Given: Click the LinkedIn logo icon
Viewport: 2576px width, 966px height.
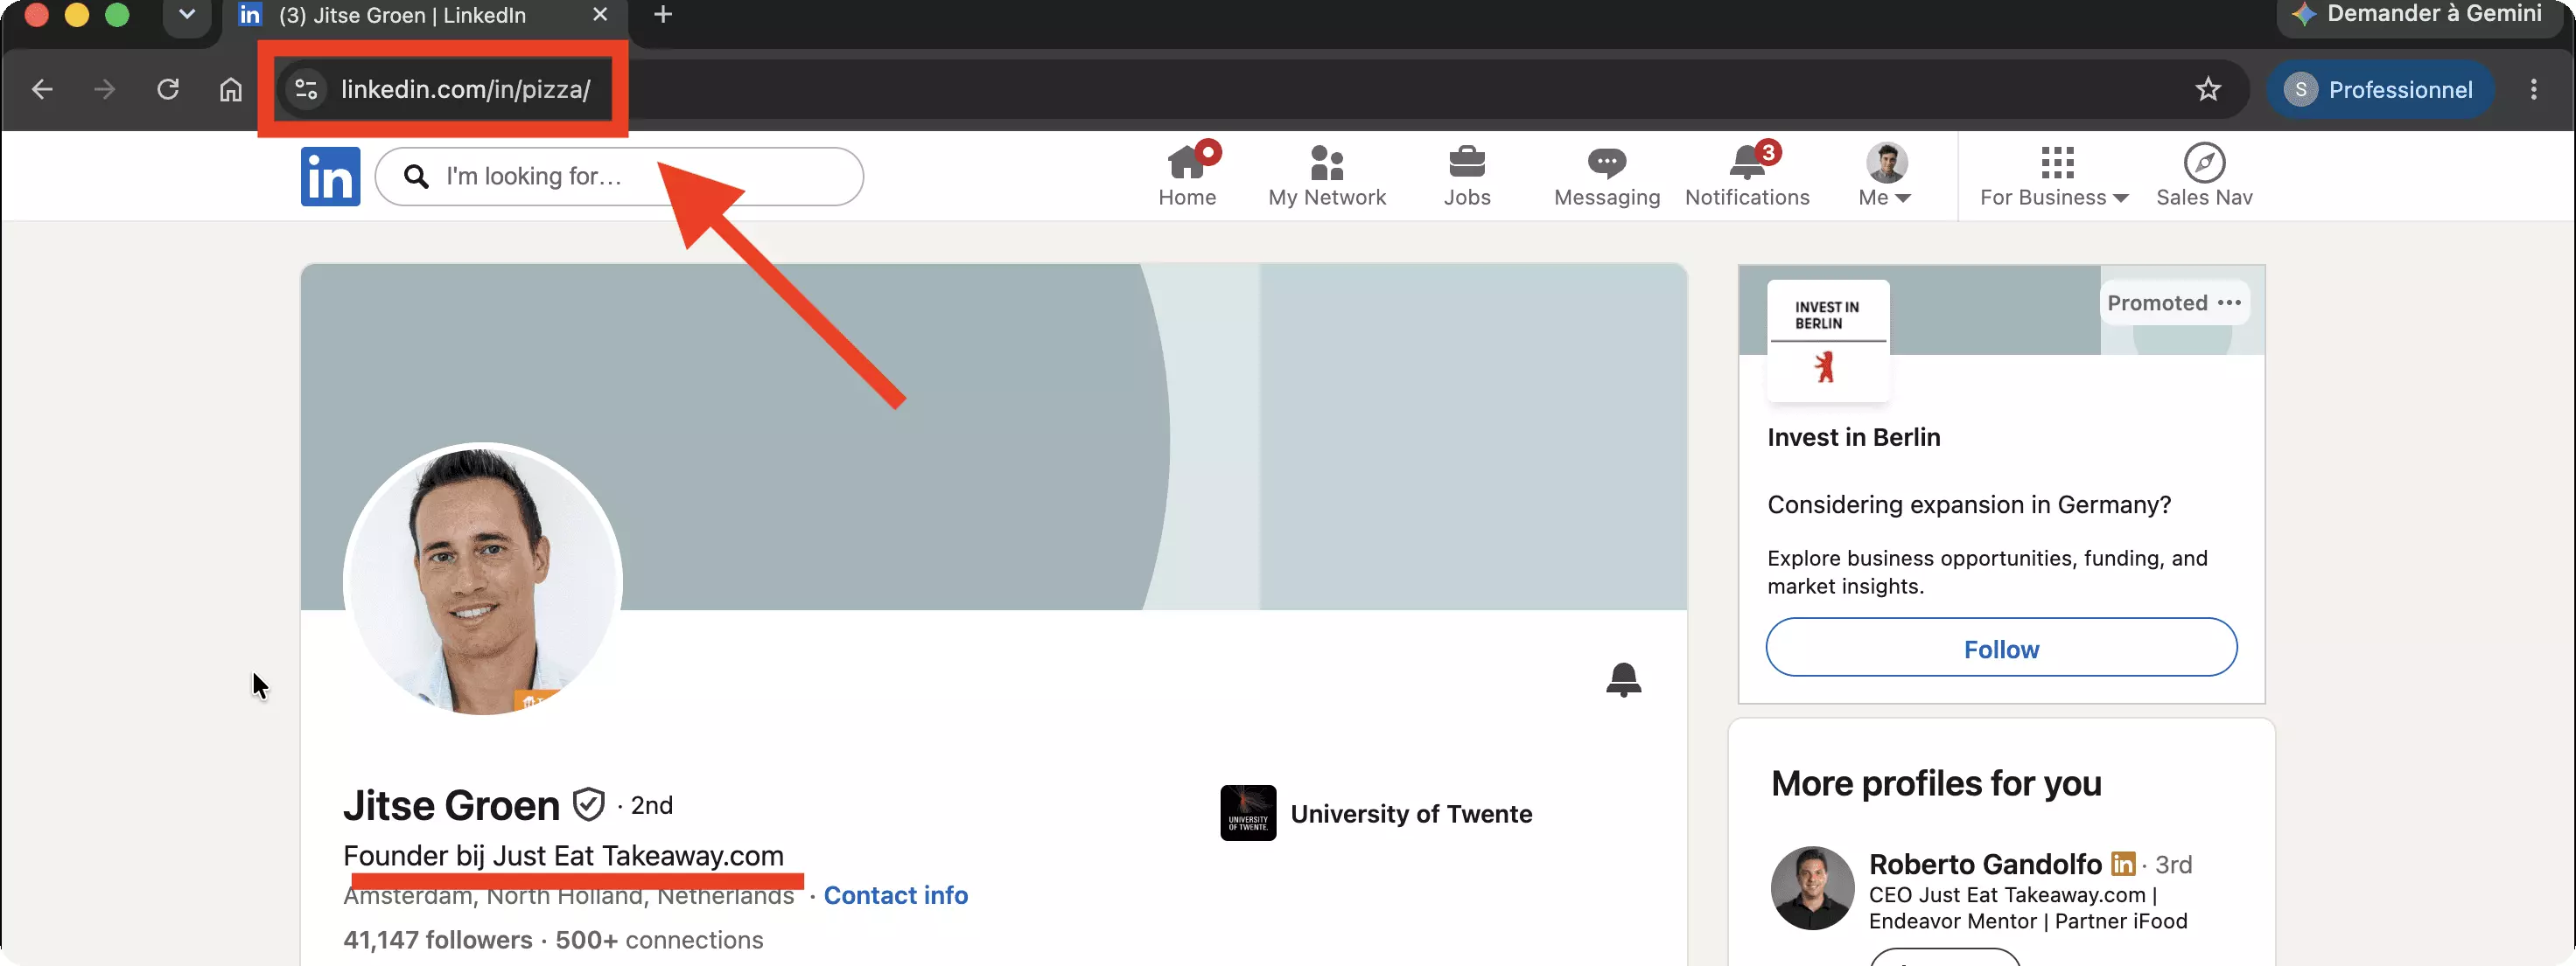Looking at the screenshot, I should 330,177.
